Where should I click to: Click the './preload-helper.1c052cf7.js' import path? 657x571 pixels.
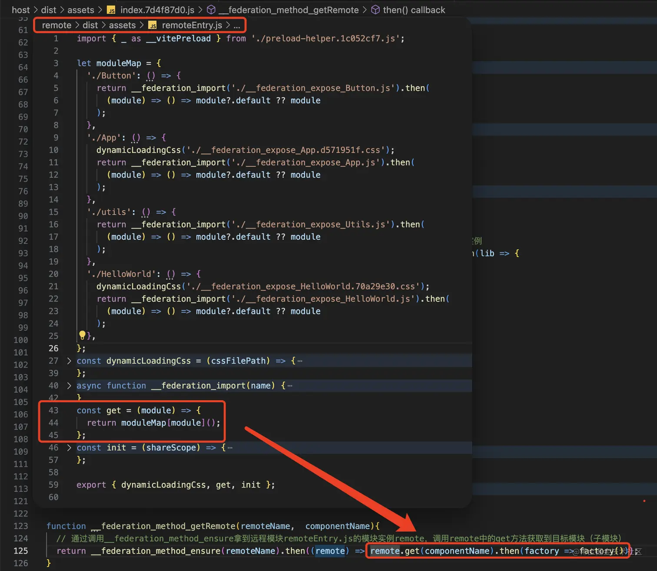pyautogui.click(x=325, y=38)
